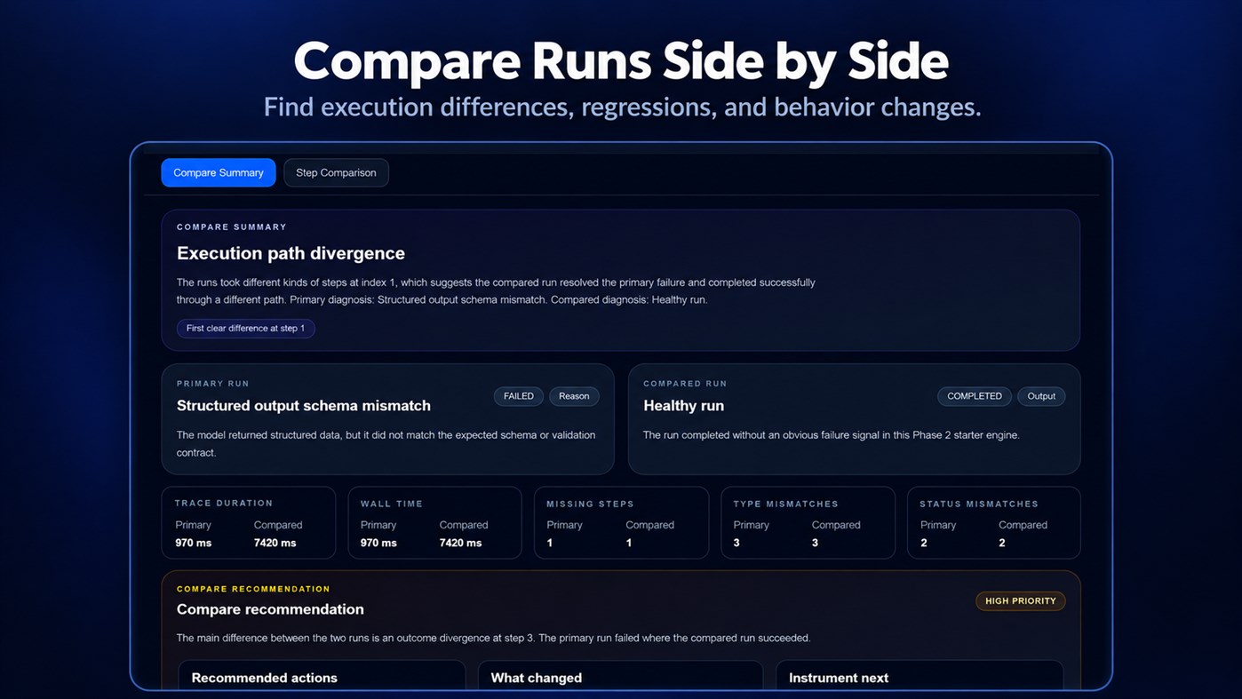The width and height of the screenshot is (1242, 699).
Task: Click the Execution path divergence heading
Action: point(291,253)
